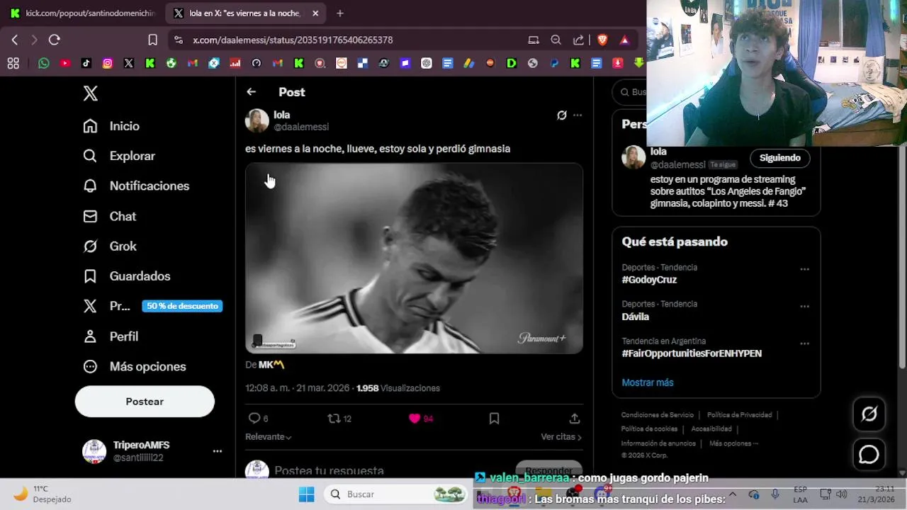
Task: Open Grok from the sidebar
Action: 110,246
